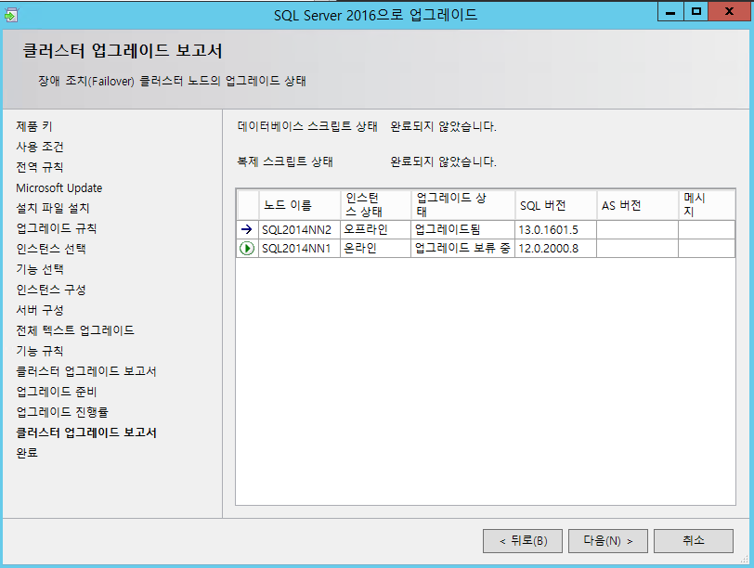Image resolution: width=754 pixels, height=568 pixels.
Task: Minimize the upgrade wizard window
Action: (x=670, y=12)
